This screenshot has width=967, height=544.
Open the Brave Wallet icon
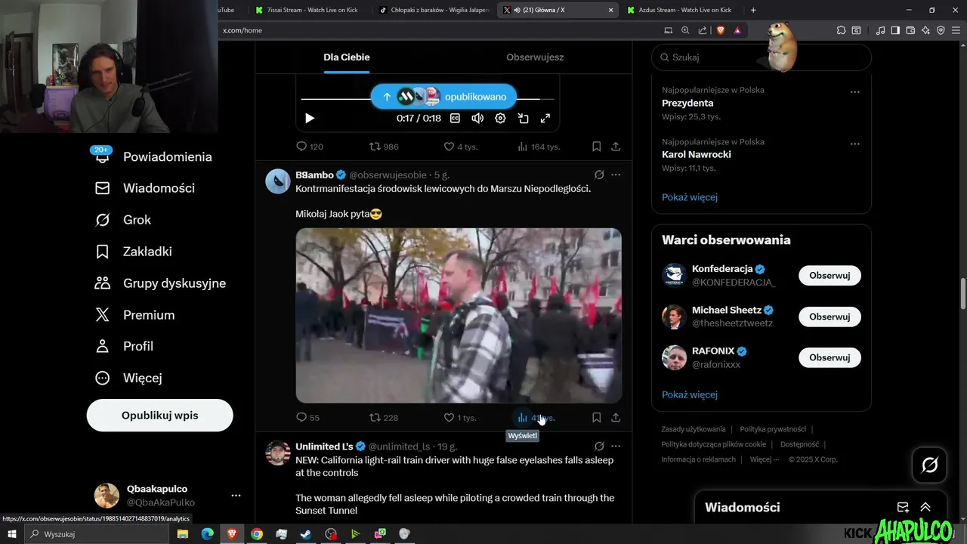click(x=910, y=30)
